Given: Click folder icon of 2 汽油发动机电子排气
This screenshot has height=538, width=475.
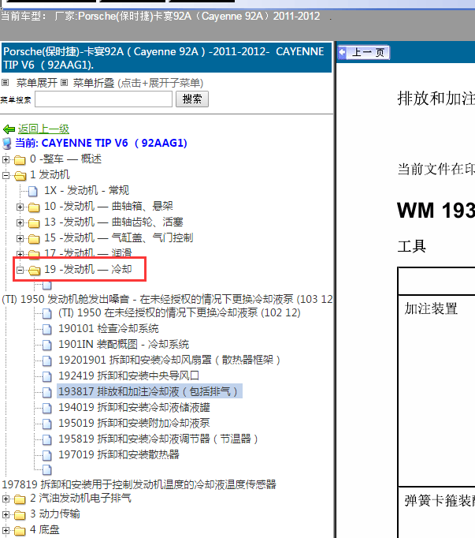Looking at the screenshot, I should (20, 499).
